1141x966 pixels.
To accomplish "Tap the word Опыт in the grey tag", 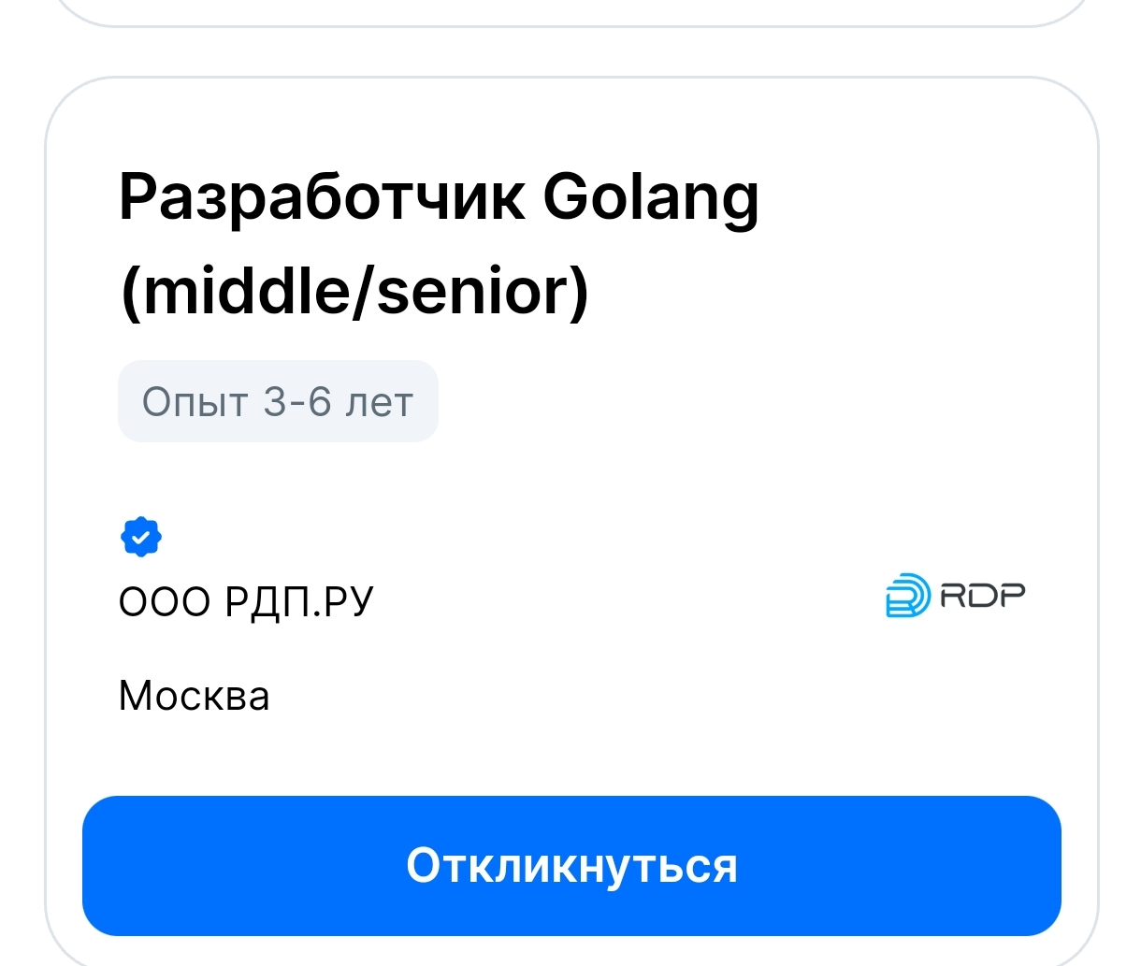I will 195,402.
